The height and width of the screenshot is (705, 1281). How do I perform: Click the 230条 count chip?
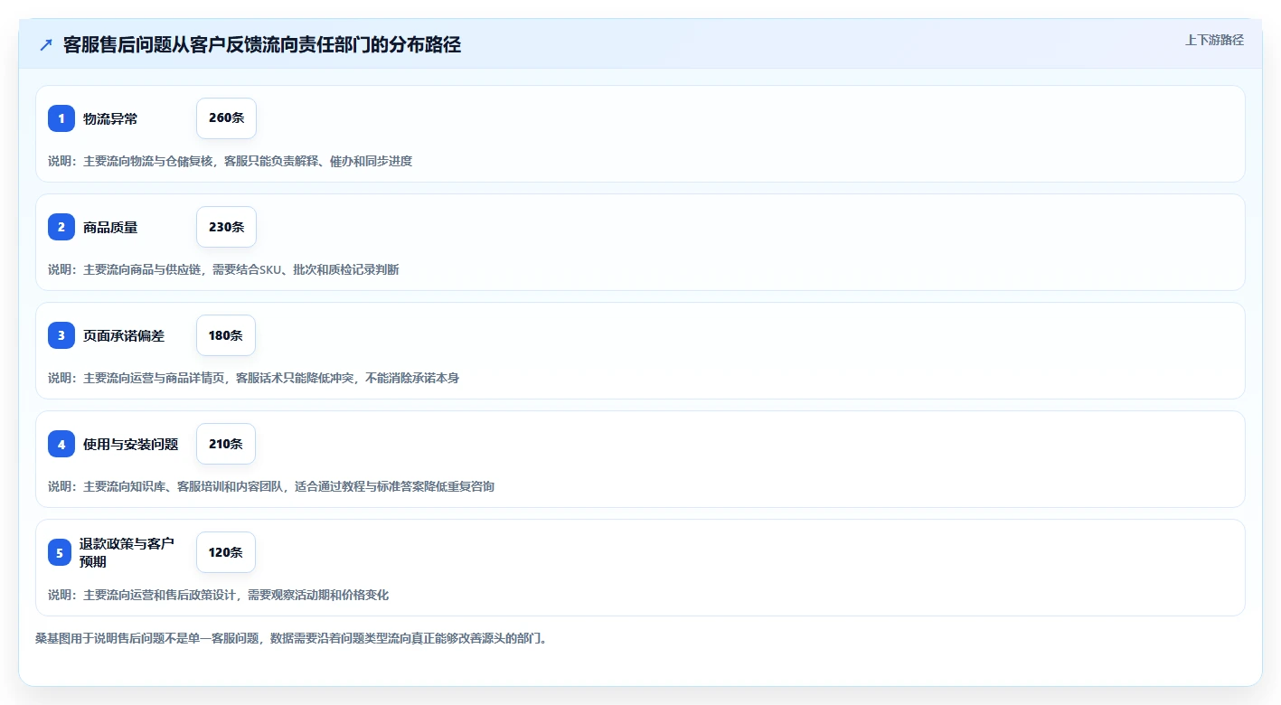click(x=226, y=227)
